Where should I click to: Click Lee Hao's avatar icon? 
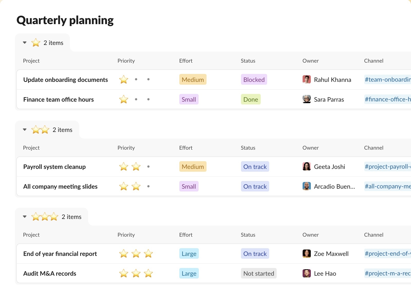coord(306,273)
